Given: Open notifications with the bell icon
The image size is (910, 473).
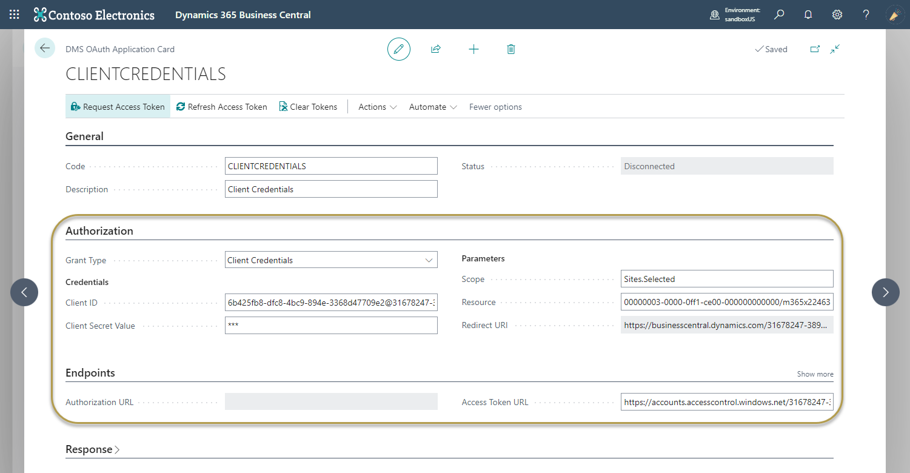Looking at the screenshot, I should 808,14.
